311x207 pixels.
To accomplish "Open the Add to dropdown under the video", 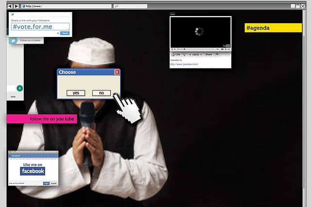I will [x=195, y=54].
